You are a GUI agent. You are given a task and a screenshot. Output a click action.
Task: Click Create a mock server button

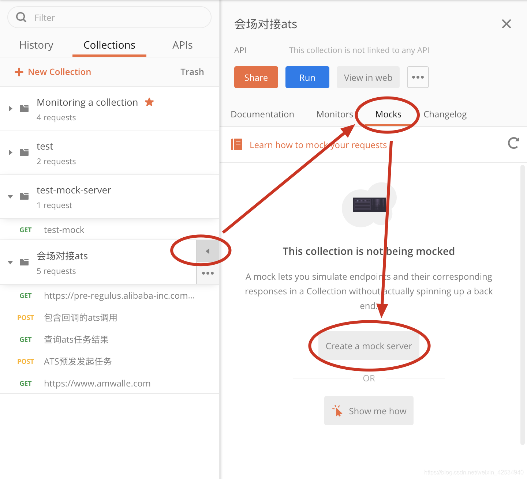369,346
